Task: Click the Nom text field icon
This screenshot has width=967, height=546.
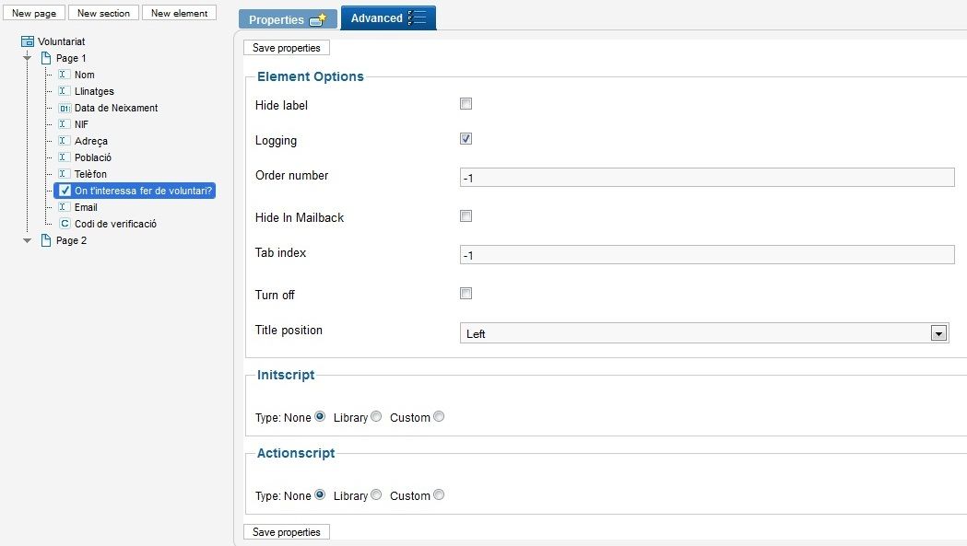Action: tap(64, 75)
